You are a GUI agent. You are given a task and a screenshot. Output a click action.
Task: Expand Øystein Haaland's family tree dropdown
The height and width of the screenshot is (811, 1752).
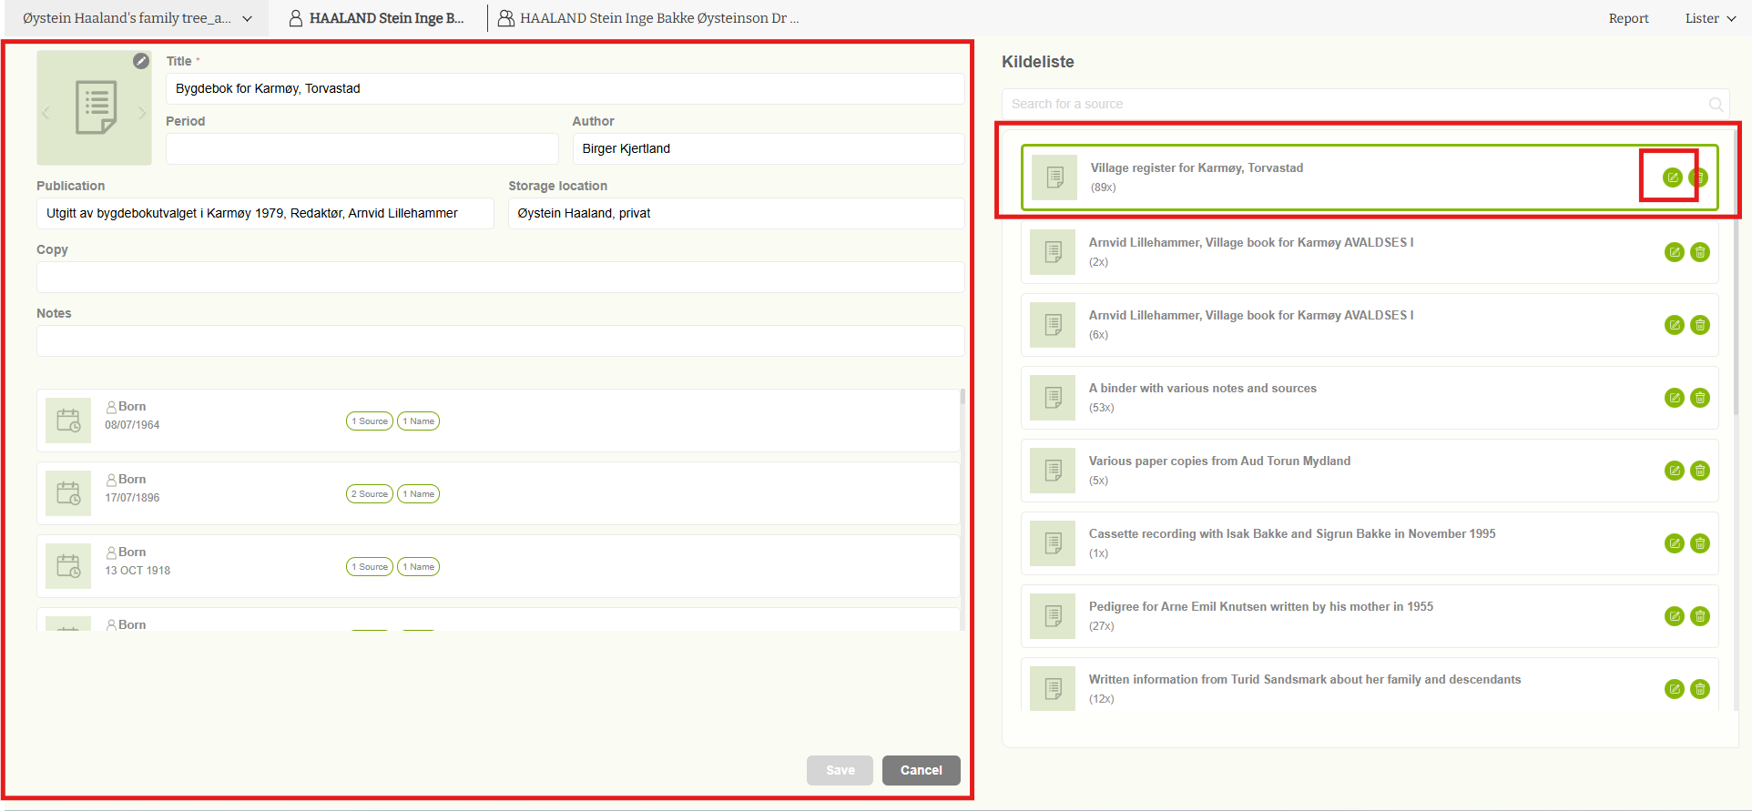[x=247, y=18]
